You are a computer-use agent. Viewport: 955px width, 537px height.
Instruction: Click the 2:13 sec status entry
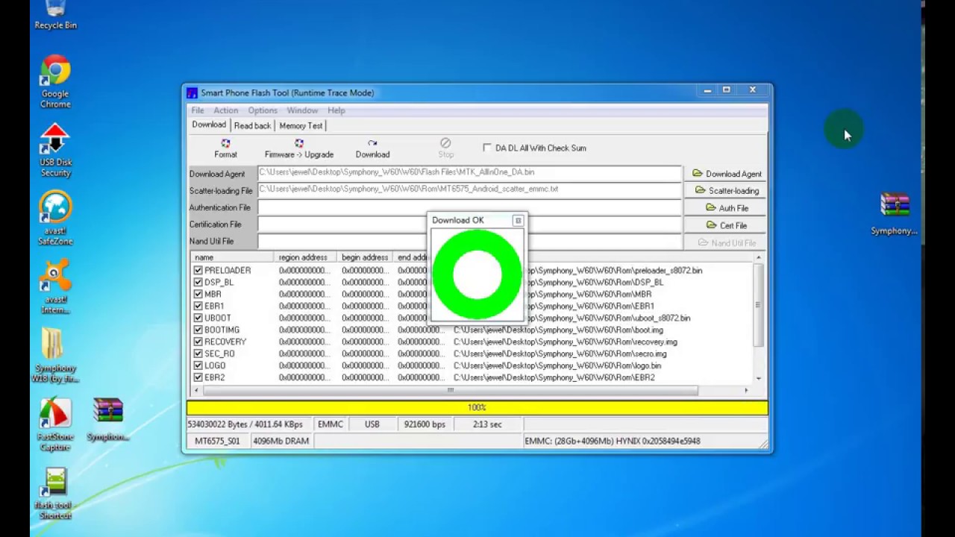click(x=487, y=424)
